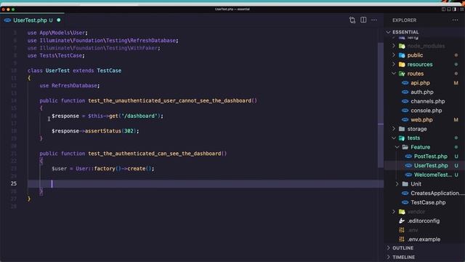Click the M status badge beside api.php
Image resolution: width=465 pixels, height=262 pixels.
point(456,83)
